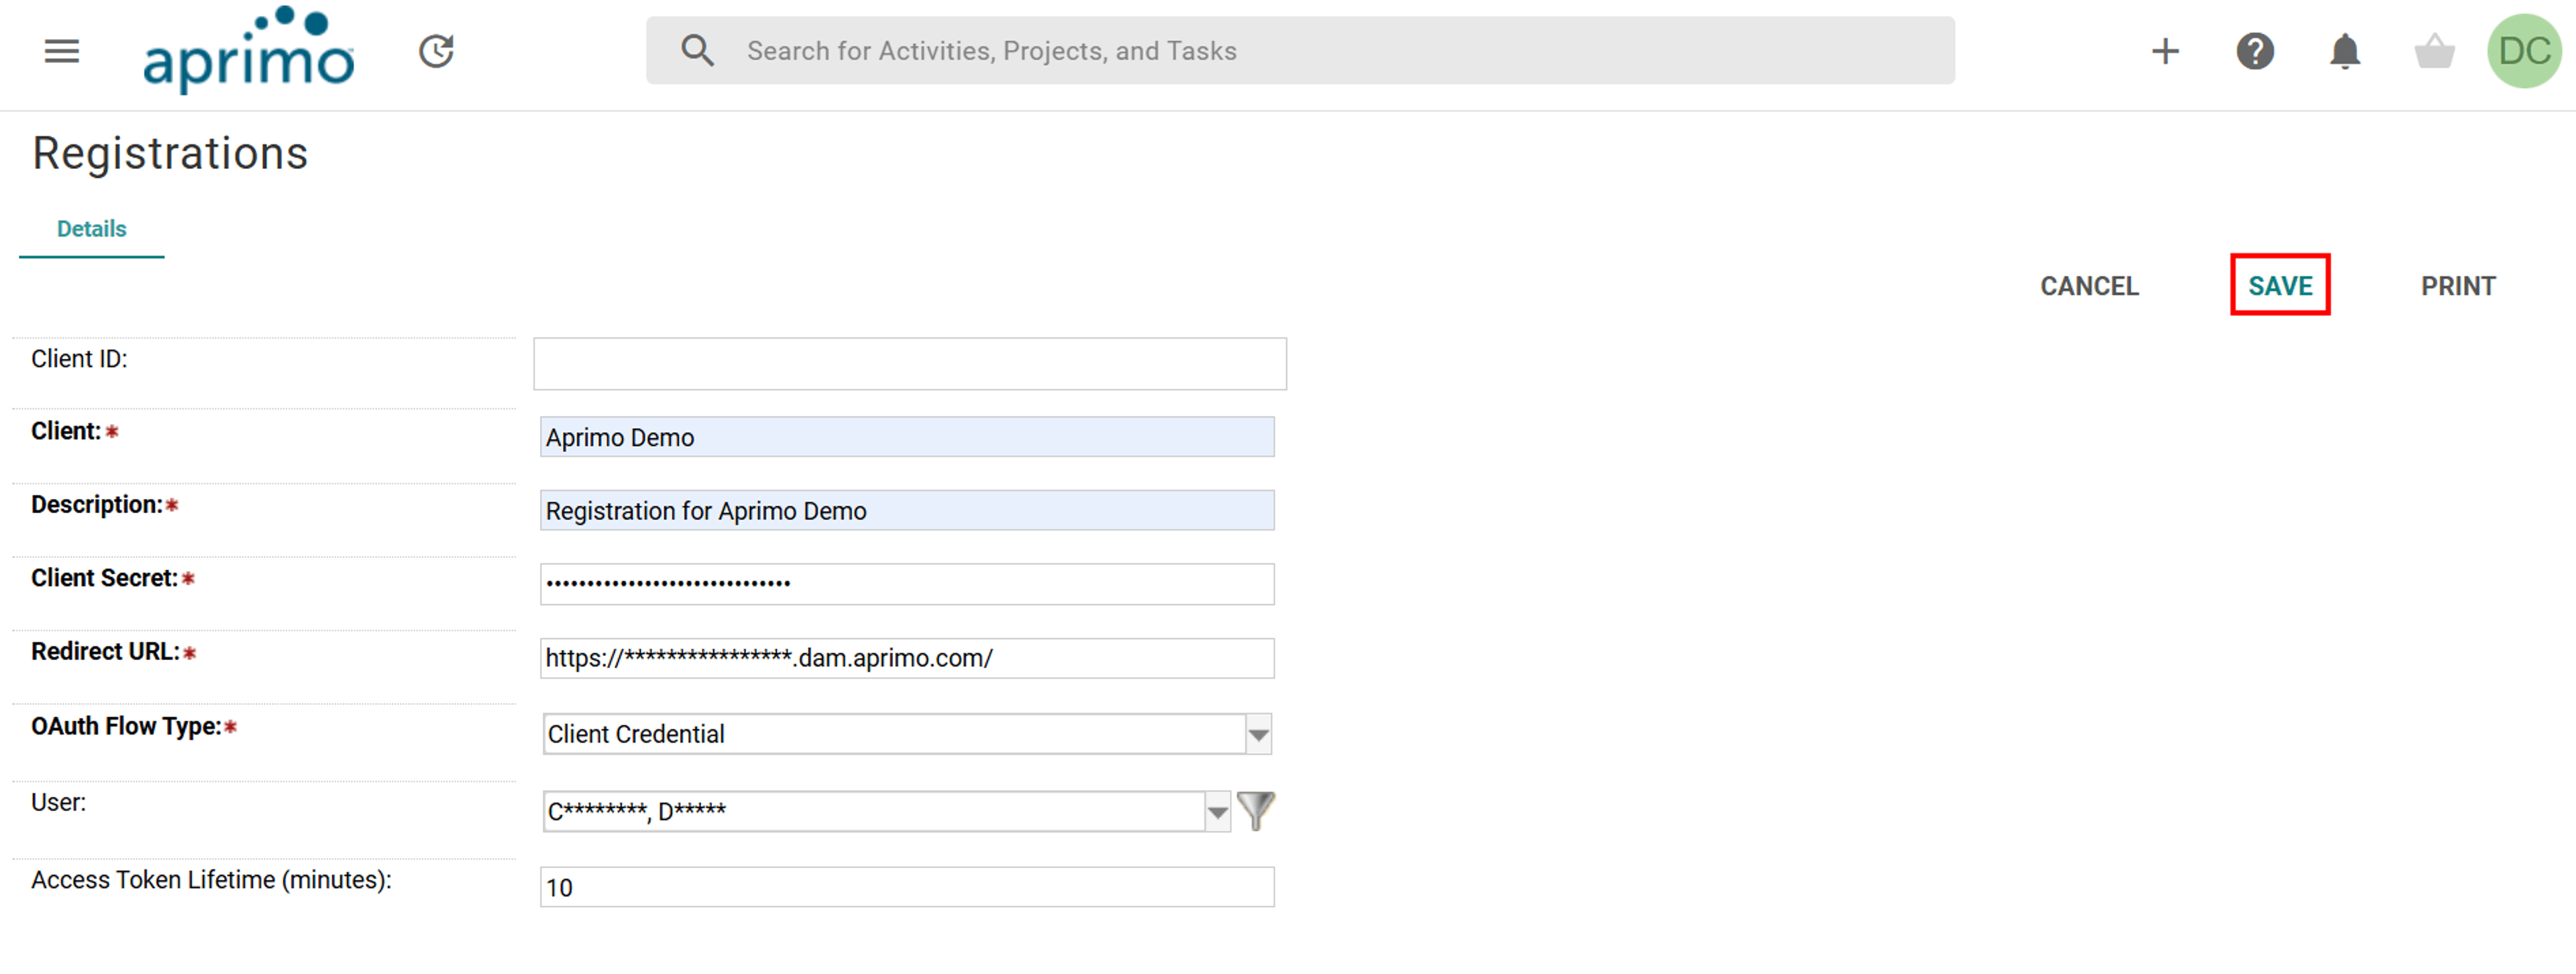Click the Redirect URL label
This screenshot has width=2576, height=974.
pyautogui.click(x=105, y=651)
